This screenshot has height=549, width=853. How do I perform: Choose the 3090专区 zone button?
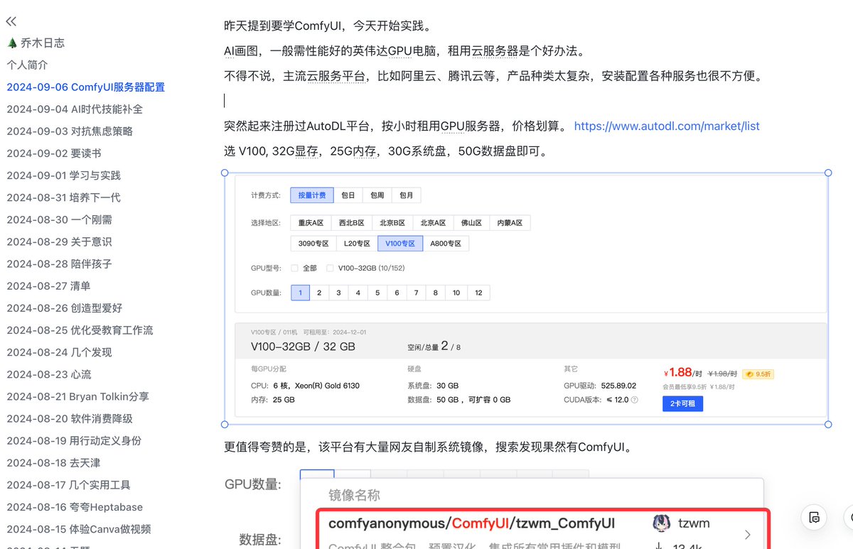pyautogui.click(x=313, y=244)
